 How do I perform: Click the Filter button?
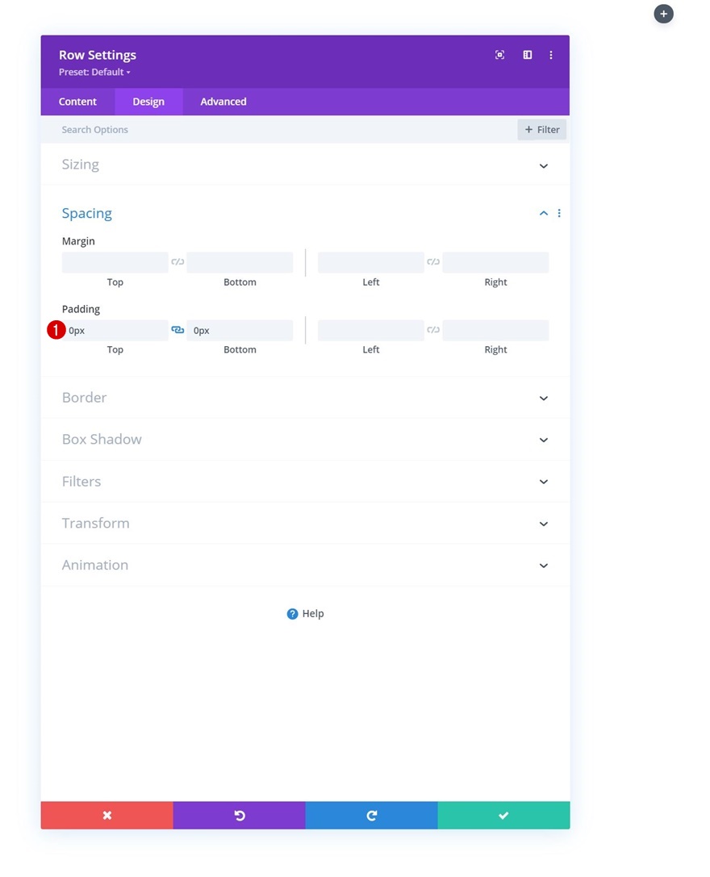coord(542,129)
